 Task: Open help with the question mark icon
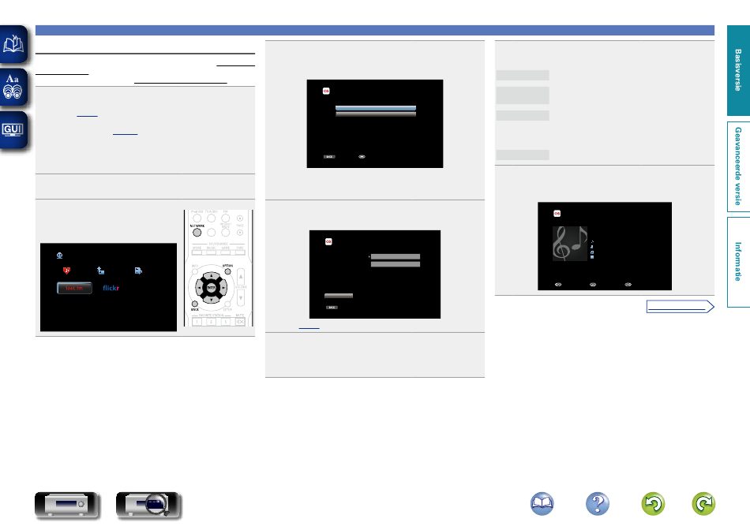pos(598,505)
